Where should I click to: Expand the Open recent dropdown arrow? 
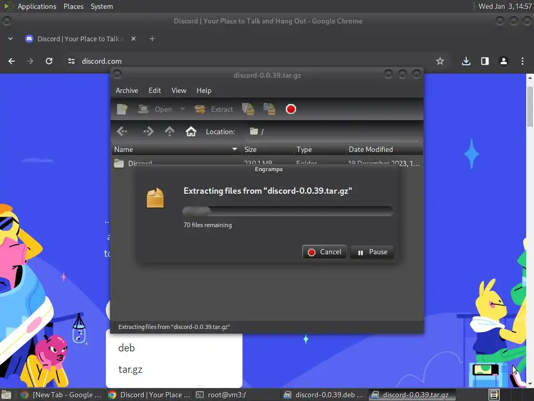coord(182,109)
